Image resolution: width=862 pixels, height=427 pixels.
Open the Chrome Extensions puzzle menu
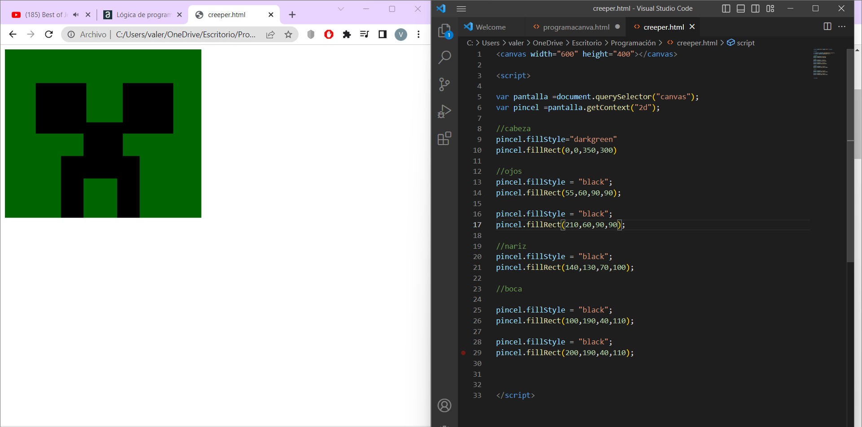coord(347,34)
